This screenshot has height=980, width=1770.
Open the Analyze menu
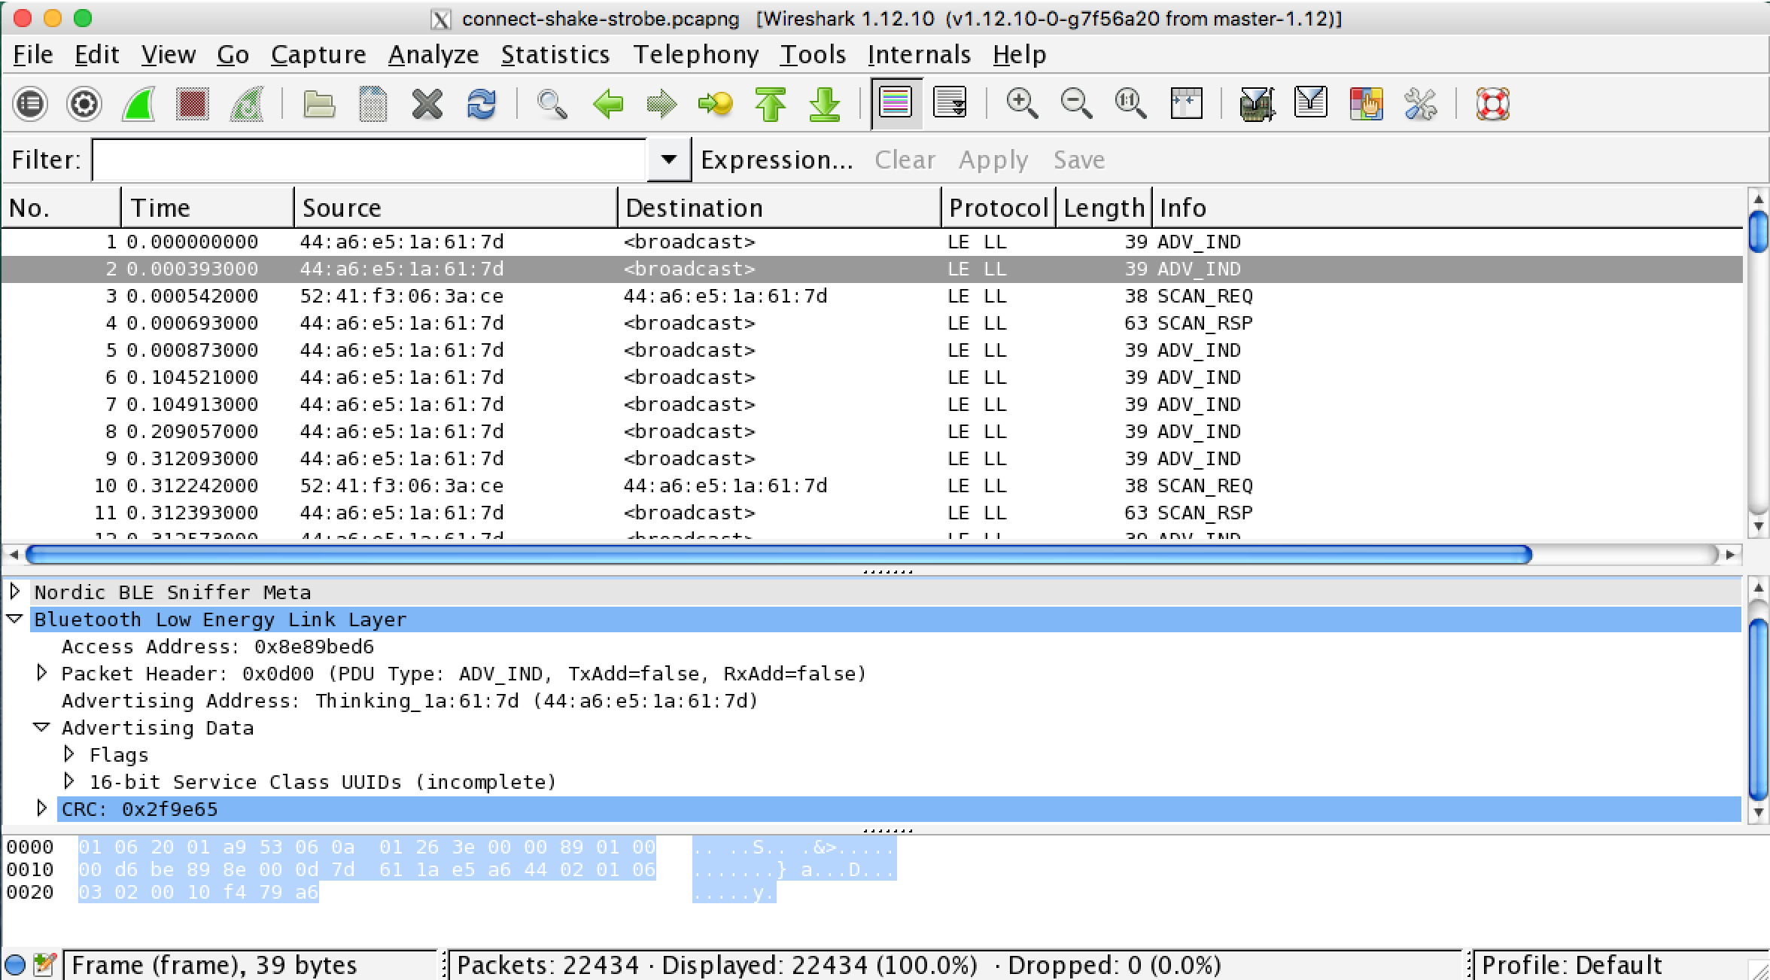433,54
